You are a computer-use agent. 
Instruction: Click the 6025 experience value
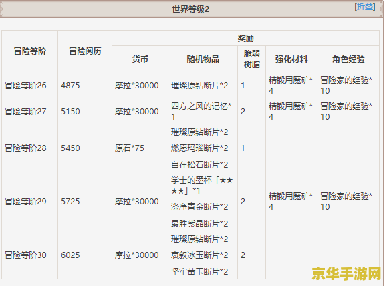coord(70,255)
